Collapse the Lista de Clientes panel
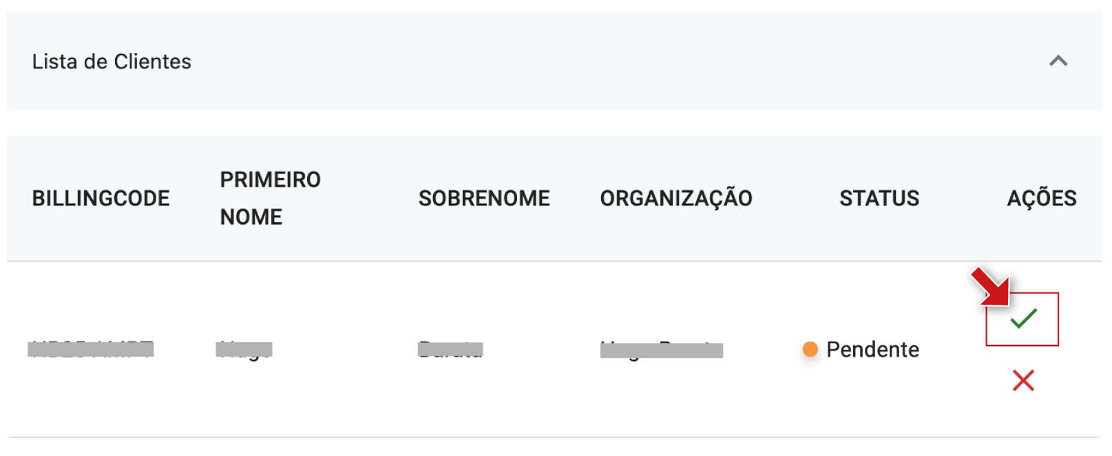This screenshot has width=1112, height=456. click(x=1058, y=61)
